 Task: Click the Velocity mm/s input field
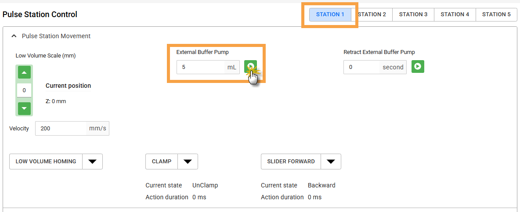(62, 129)
